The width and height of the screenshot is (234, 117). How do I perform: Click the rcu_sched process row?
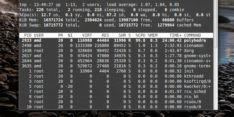(x=116, y=91)
